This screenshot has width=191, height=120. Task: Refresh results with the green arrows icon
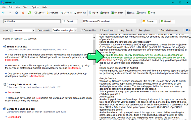tap(29, 13)
